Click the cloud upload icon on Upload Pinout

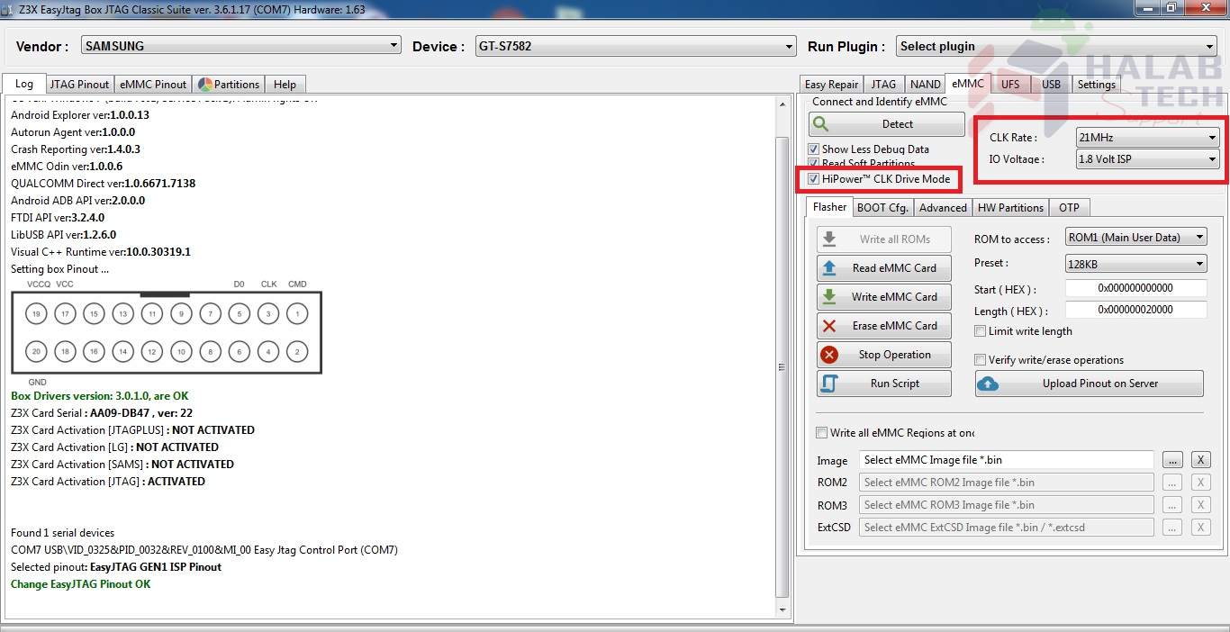[988, 384]
